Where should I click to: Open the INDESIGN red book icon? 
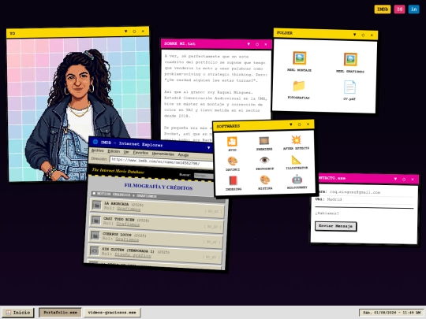coord(233,180)
